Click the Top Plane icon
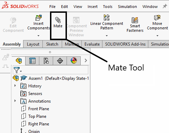Viewport: 169px width, 133px height. [x=23, y=116]
